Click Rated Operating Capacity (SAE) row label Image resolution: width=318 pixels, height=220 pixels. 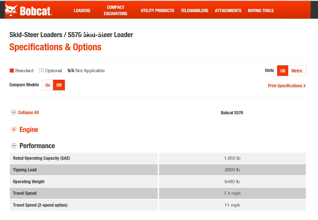point(42,158)
